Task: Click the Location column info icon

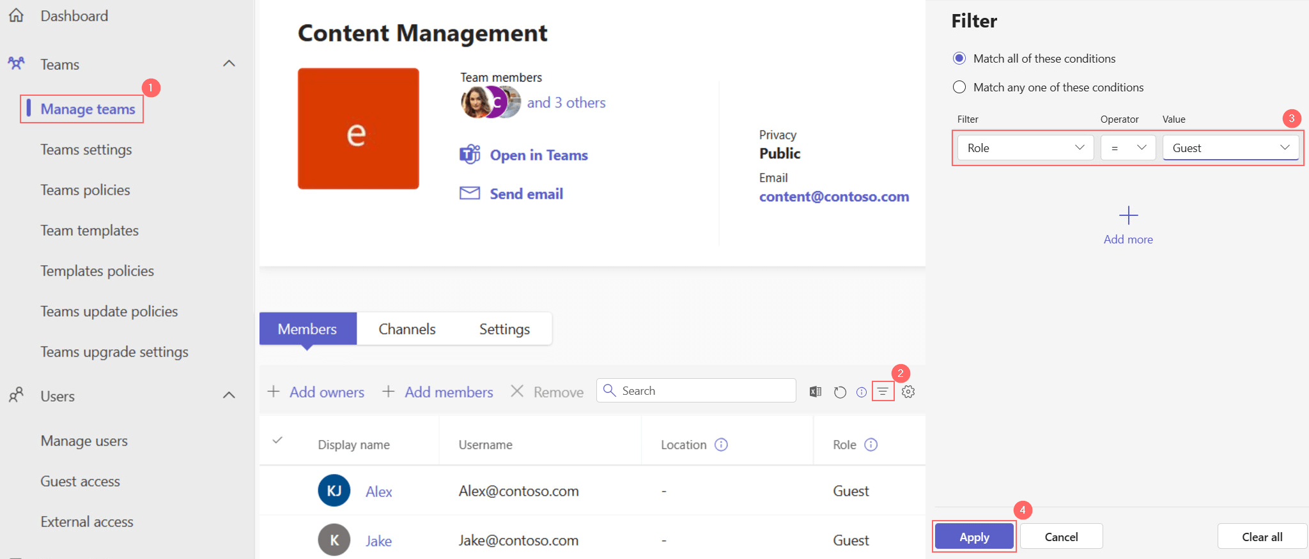Action: 721,445
